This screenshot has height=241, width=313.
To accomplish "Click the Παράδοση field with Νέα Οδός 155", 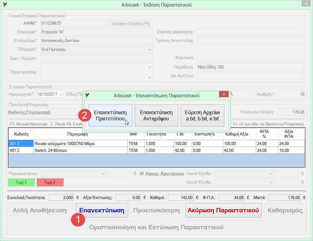I will 250,67.
